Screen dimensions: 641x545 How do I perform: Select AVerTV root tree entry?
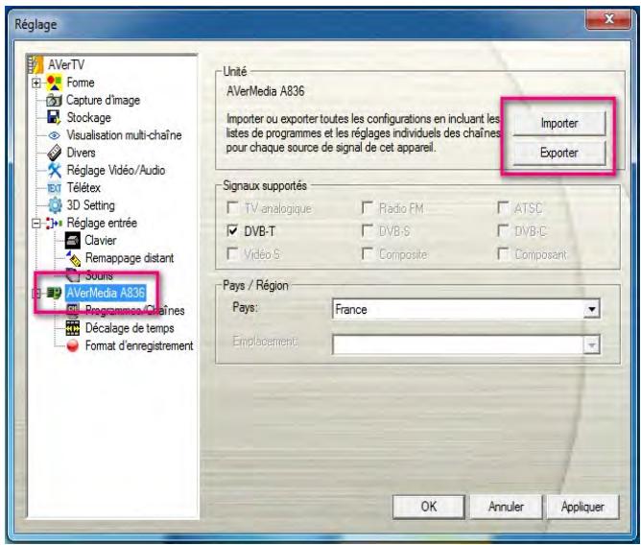tap(66, 64)
